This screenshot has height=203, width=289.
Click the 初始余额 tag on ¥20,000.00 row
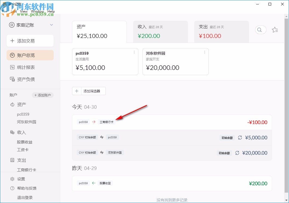[224, 153]
